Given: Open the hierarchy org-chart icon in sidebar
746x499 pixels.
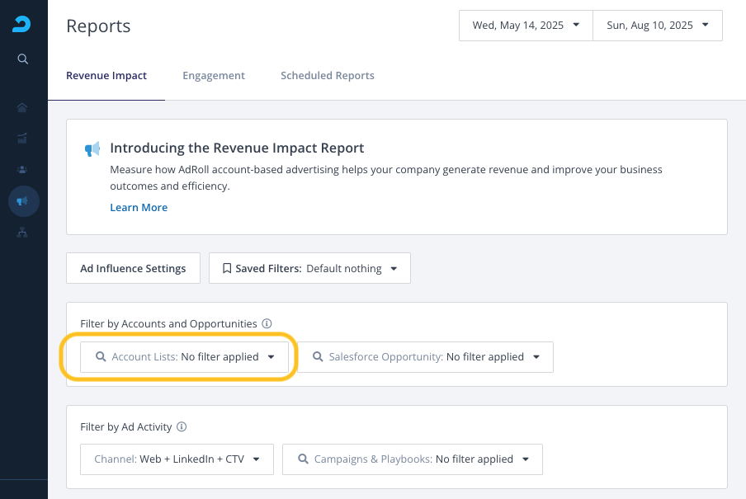Looking at the screenshot, I should coord(23,232).
